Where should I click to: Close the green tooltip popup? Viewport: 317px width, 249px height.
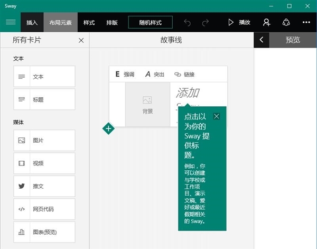pyautogui.click(x=216, y=116)
